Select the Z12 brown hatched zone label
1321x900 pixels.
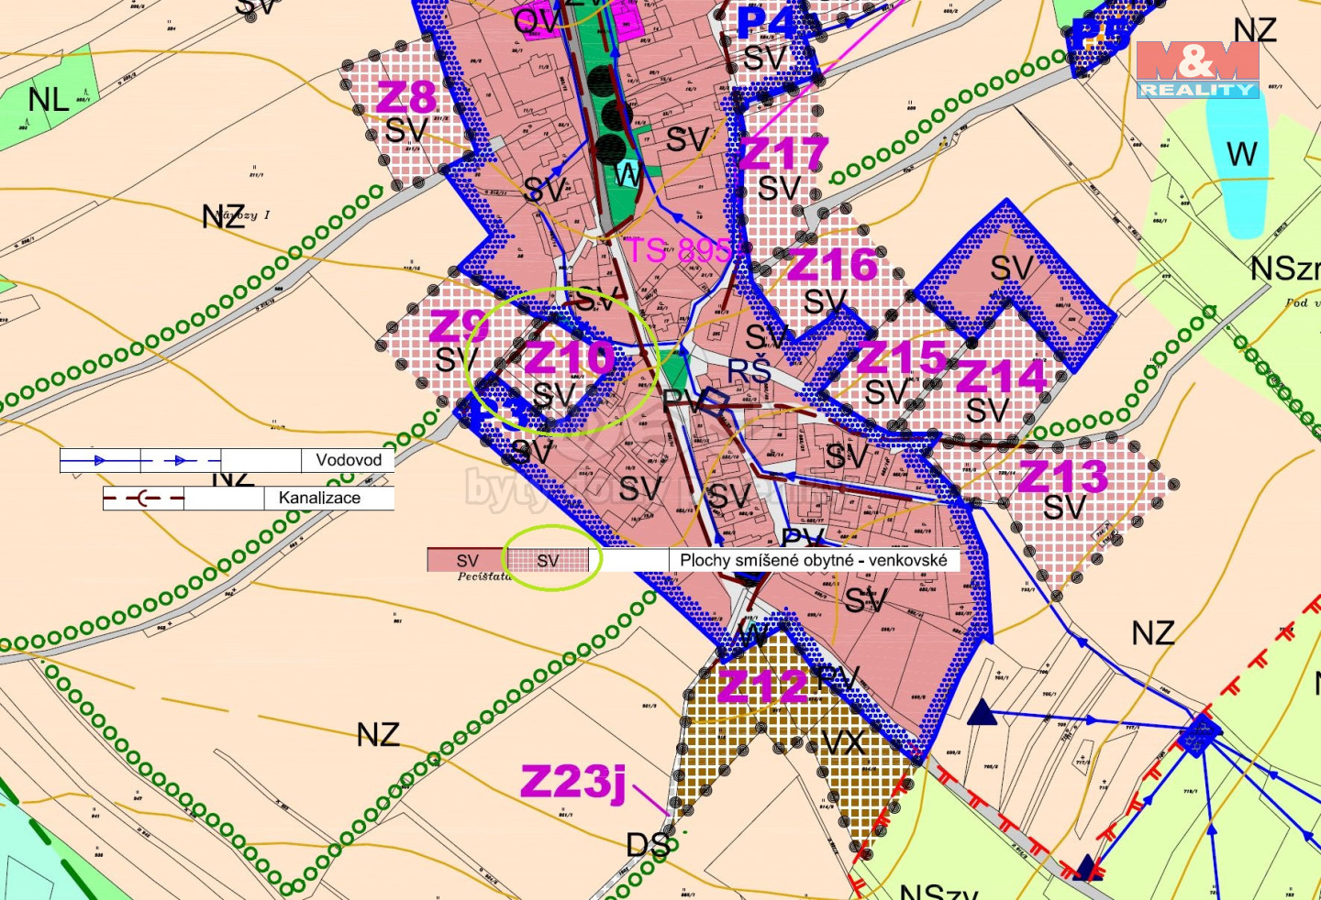(762, 686)
